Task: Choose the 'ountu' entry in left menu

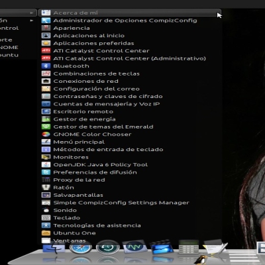Action: point(9,55)
